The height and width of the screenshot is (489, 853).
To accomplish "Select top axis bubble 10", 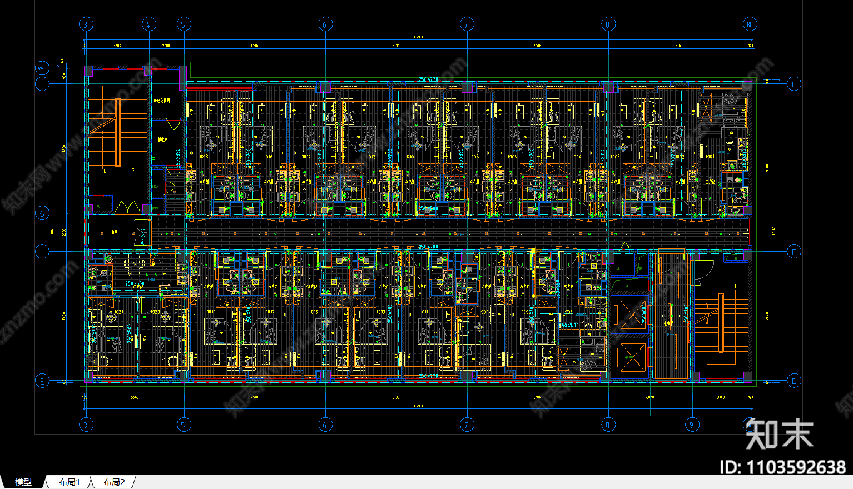I will (x=750, y=24).
